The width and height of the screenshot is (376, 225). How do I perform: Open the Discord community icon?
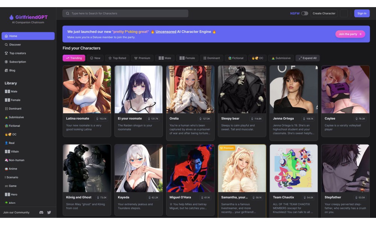41,212
